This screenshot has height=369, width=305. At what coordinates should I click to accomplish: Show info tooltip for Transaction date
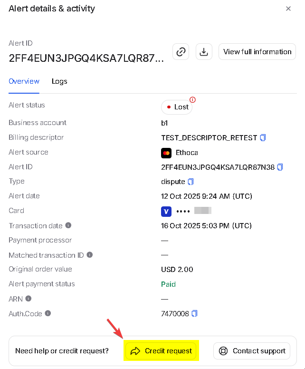(68, 225)
